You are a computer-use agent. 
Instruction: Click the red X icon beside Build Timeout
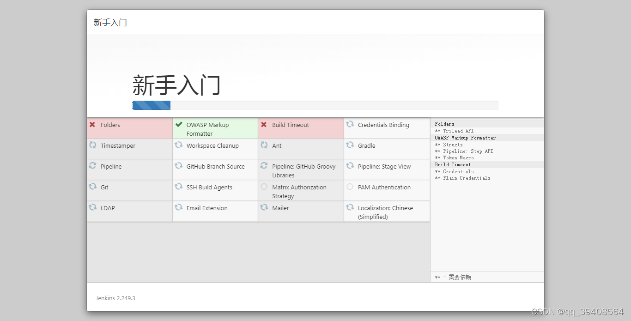(x=264, y=125)
